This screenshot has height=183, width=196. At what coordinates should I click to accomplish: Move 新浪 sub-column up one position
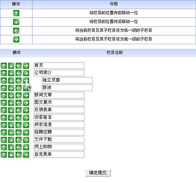[x=4, y=88]
